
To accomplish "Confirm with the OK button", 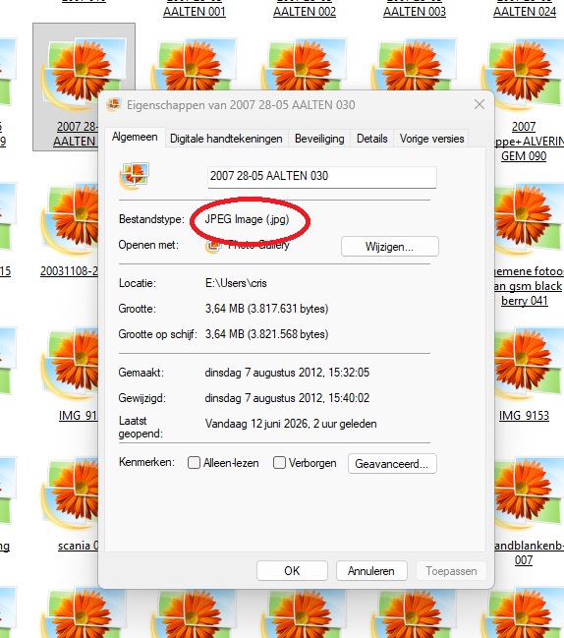I will tap(292, 571).
